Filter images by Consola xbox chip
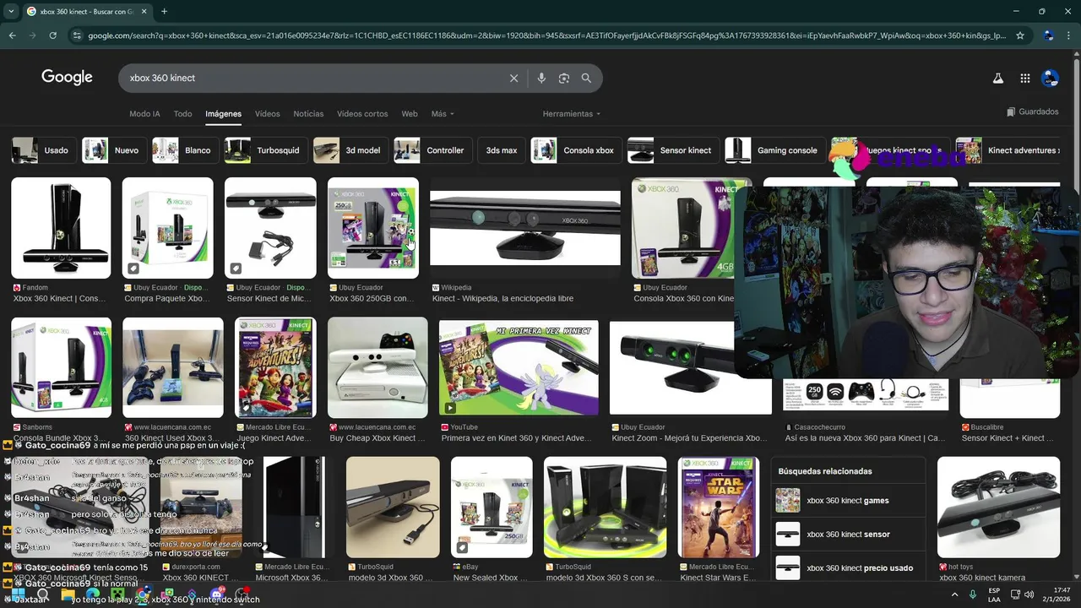Screen dimensions: 1081x608 tap(576, 150)
